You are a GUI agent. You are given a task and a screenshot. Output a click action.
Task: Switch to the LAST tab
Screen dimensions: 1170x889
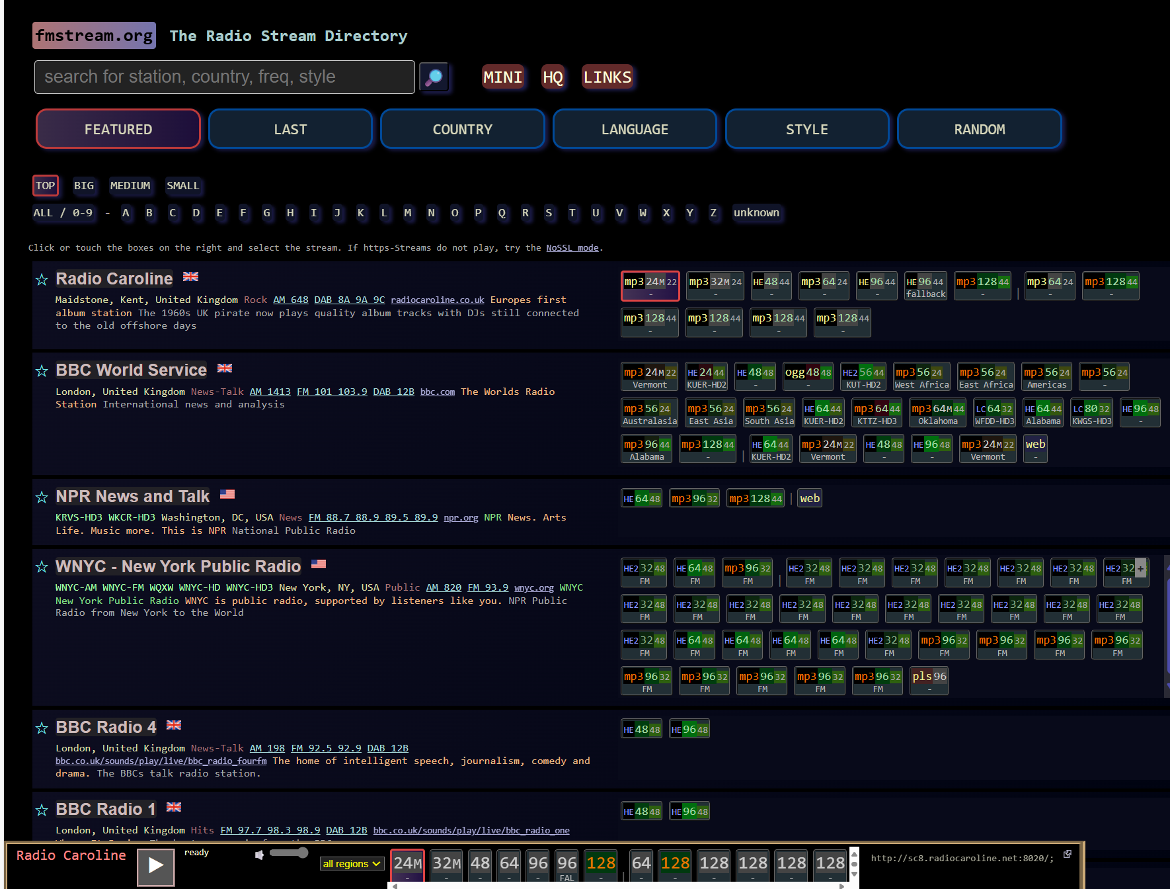pos(291,129)
